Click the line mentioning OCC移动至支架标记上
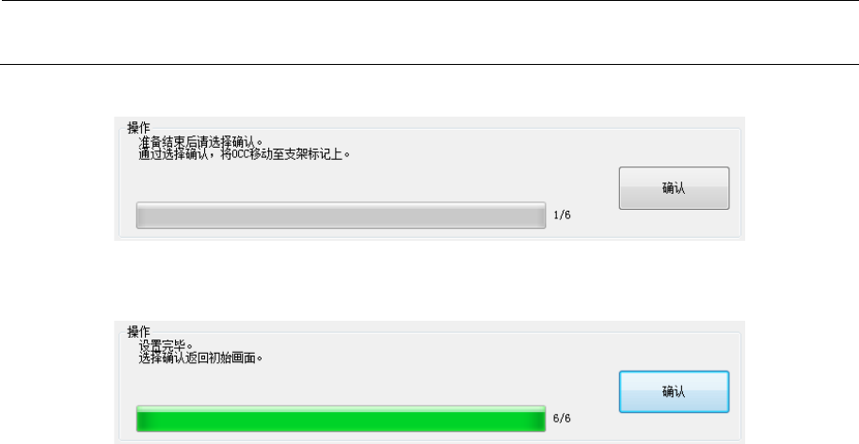The width and height of the screenshot is (859, 444). (245, 154)
